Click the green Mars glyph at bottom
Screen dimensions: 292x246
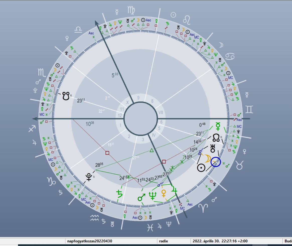point(141,197)
